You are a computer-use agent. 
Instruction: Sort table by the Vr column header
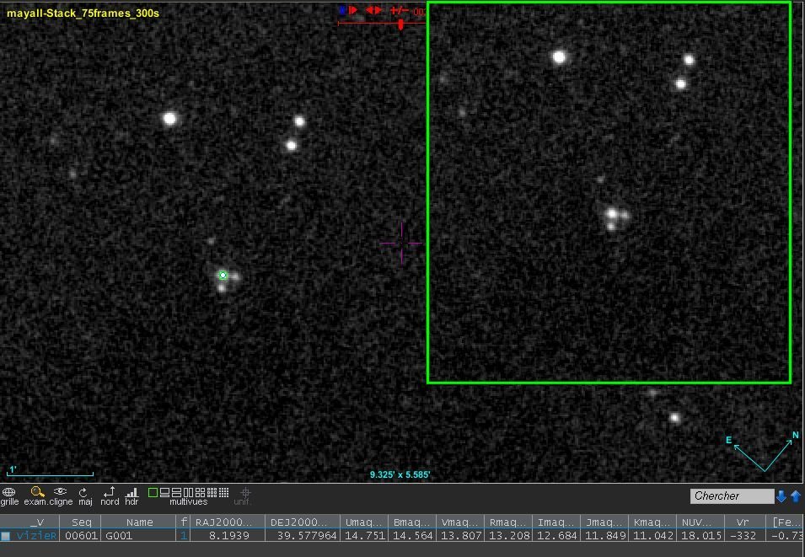click(744, 522)
